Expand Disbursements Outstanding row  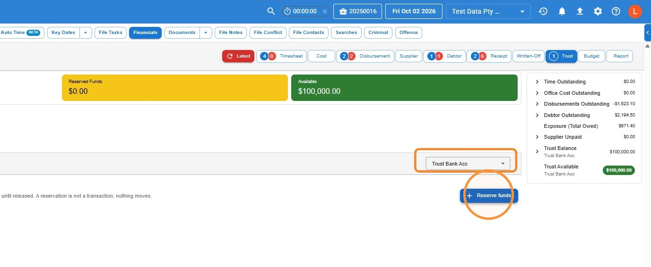537,104
